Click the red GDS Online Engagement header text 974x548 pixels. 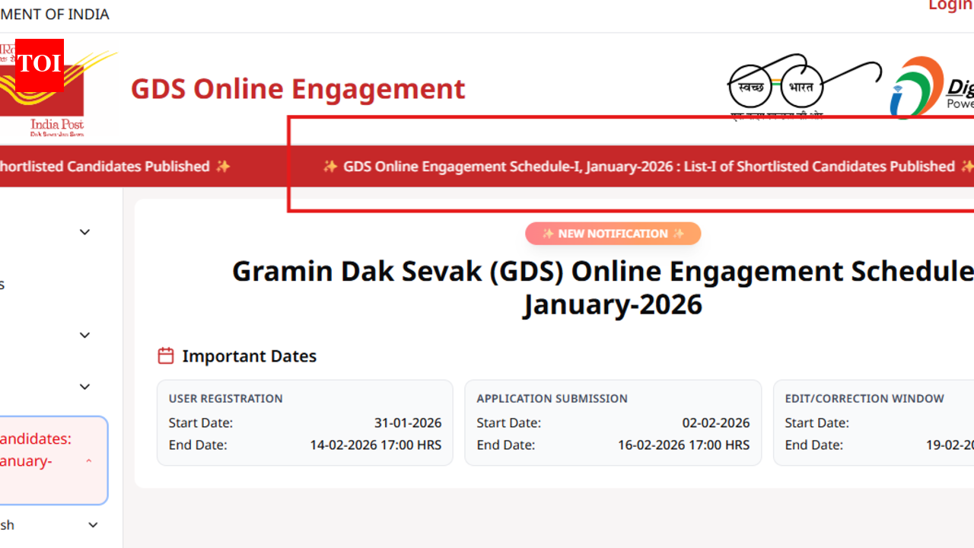(298, 88)
